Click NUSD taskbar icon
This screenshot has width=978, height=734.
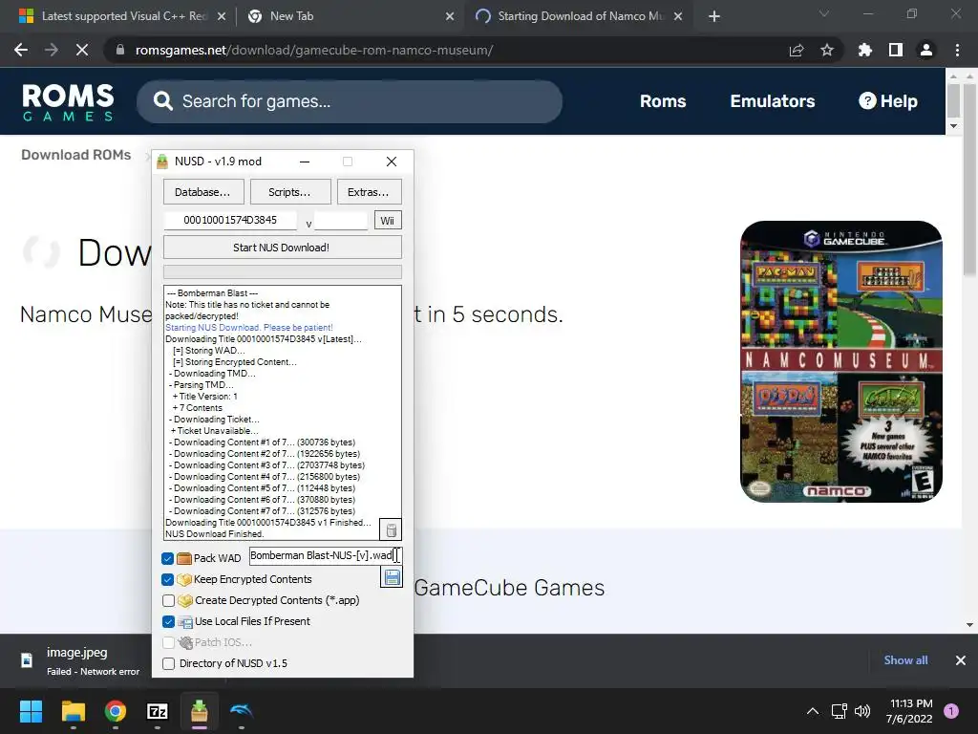[x=199, y=711]
